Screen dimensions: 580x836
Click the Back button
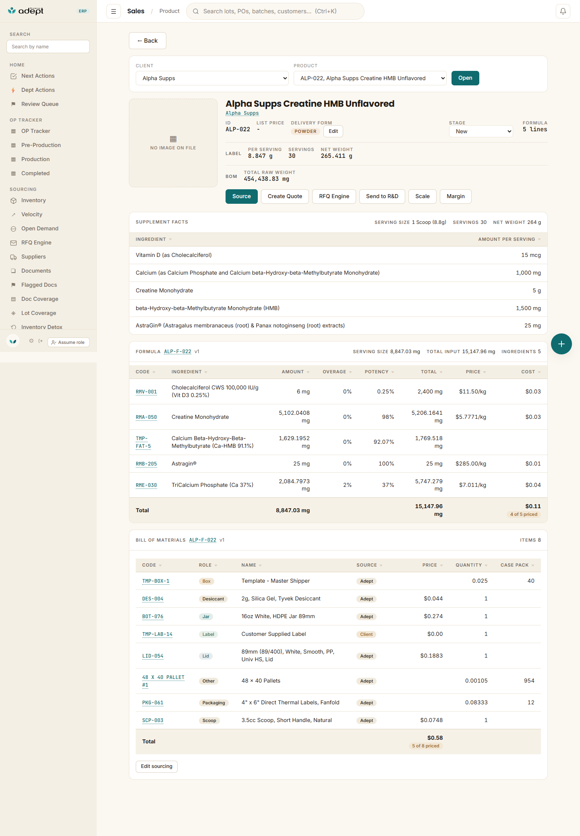(147, 41)
